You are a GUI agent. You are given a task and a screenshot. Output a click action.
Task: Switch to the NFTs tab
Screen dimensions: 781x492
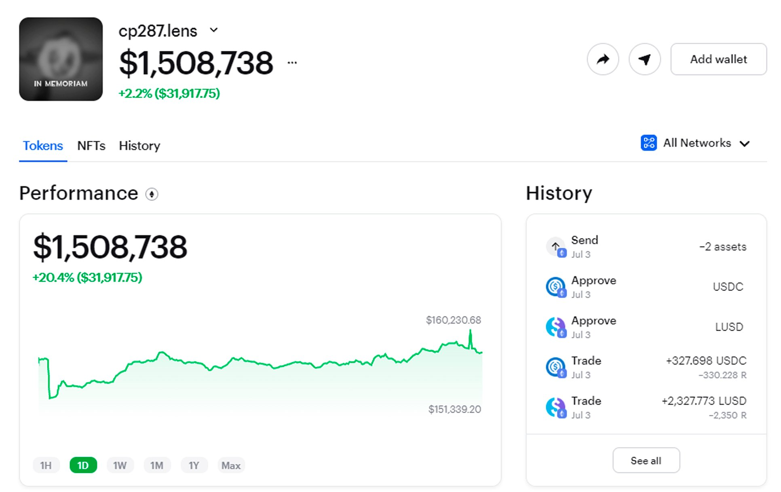(91, 146)
